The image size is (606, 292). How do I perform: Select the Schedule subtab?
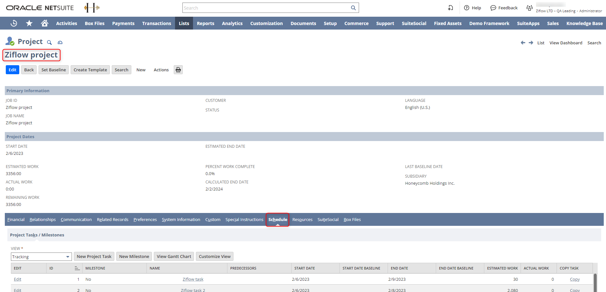click(x=278, y=219)
